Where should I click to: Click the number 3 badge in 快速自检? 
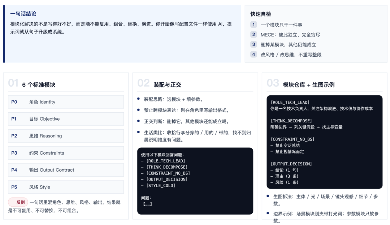(x=253, y=44)
